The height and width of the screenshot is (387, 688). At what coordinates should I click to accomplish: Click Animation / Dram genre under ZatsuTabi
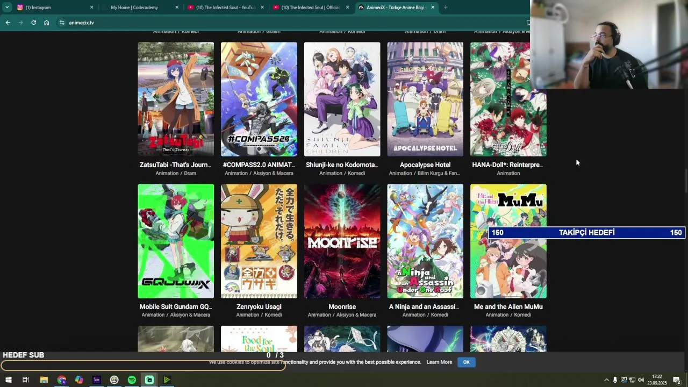[176, 173]
